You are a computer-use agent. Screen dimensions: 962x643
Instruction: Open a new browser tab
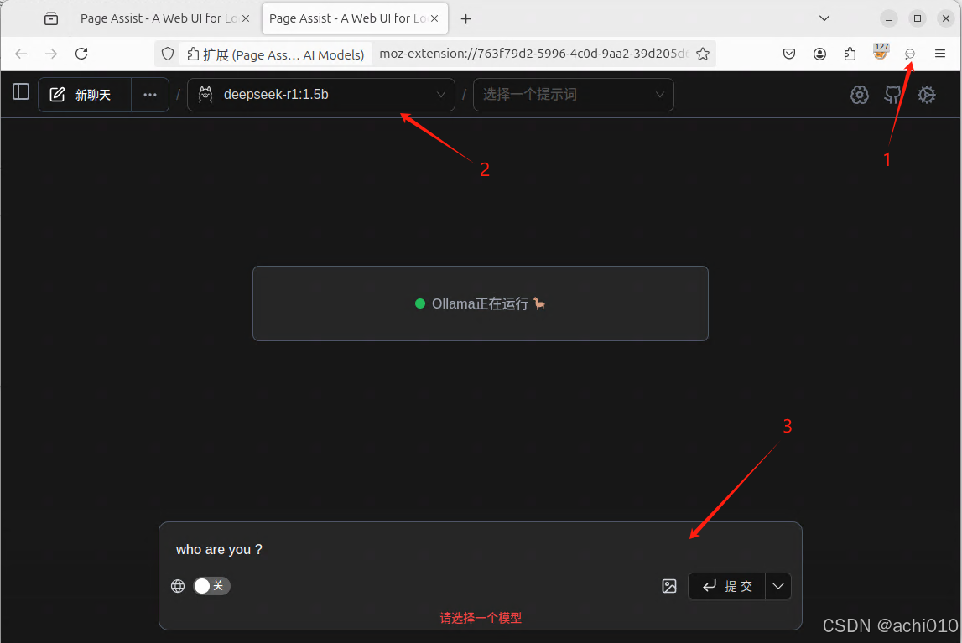(466, 19)
